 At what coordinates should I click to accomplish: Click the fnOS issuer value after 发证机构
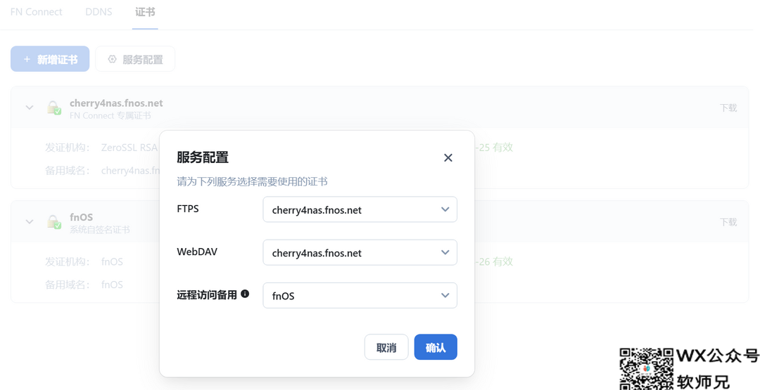(x=112, y=262)
